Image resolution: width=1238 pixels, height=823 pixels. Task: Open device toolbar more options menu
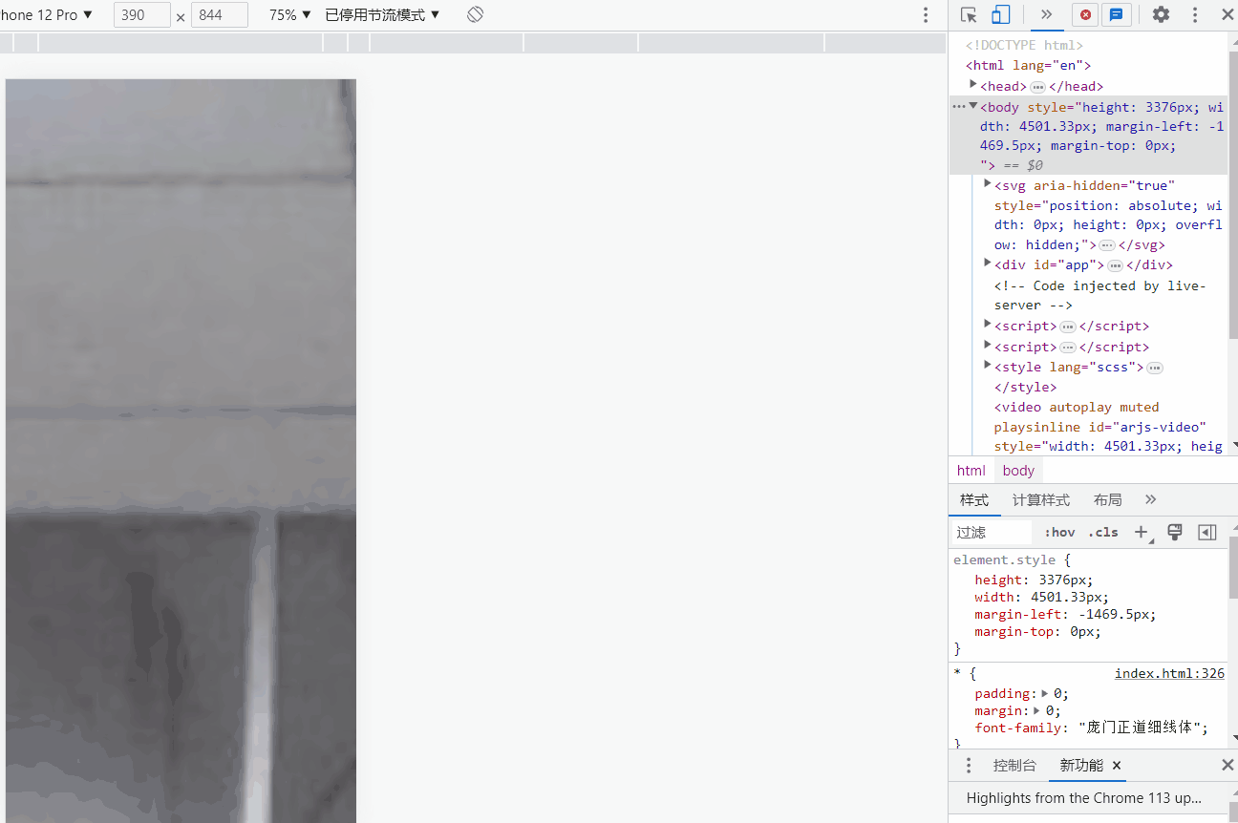(x=925, y=15)
